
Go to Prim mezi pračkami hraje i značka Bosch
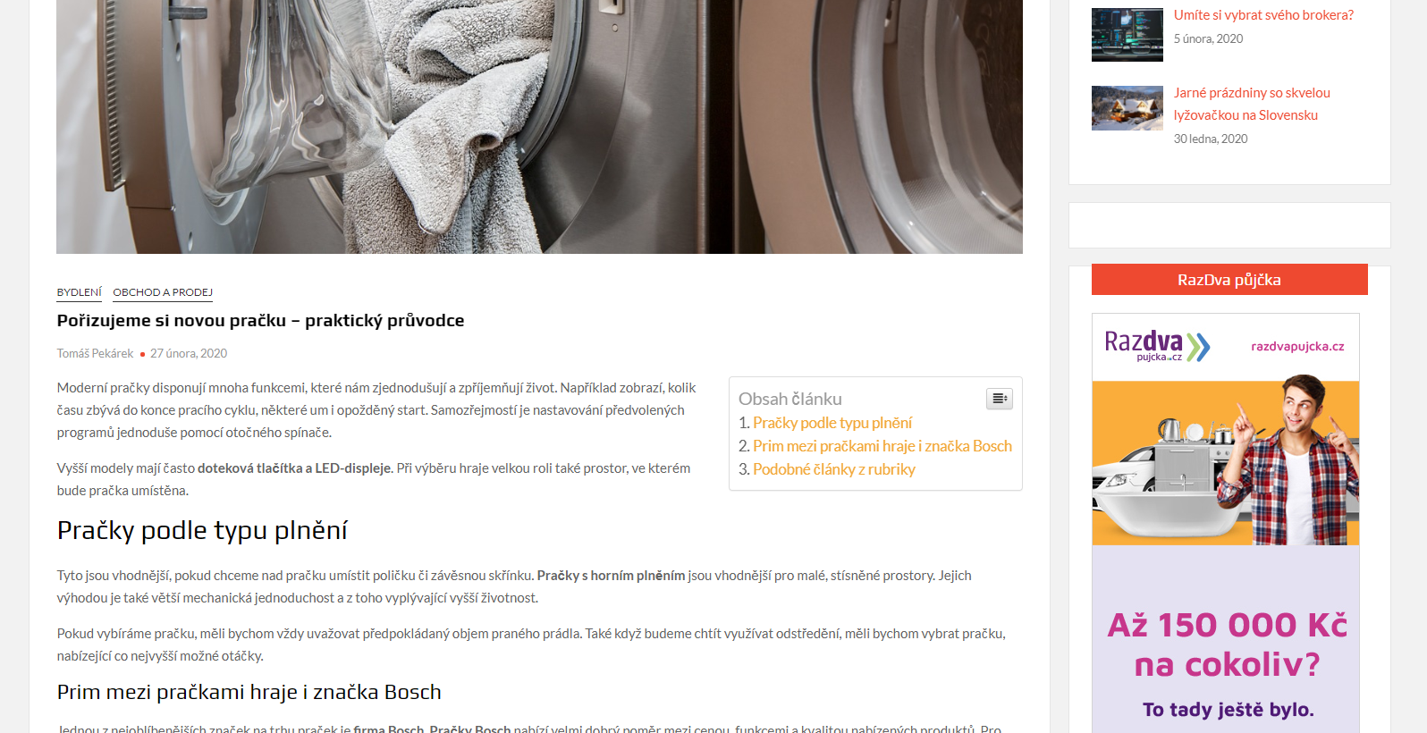pyautogui.click(x=882, y=446)
